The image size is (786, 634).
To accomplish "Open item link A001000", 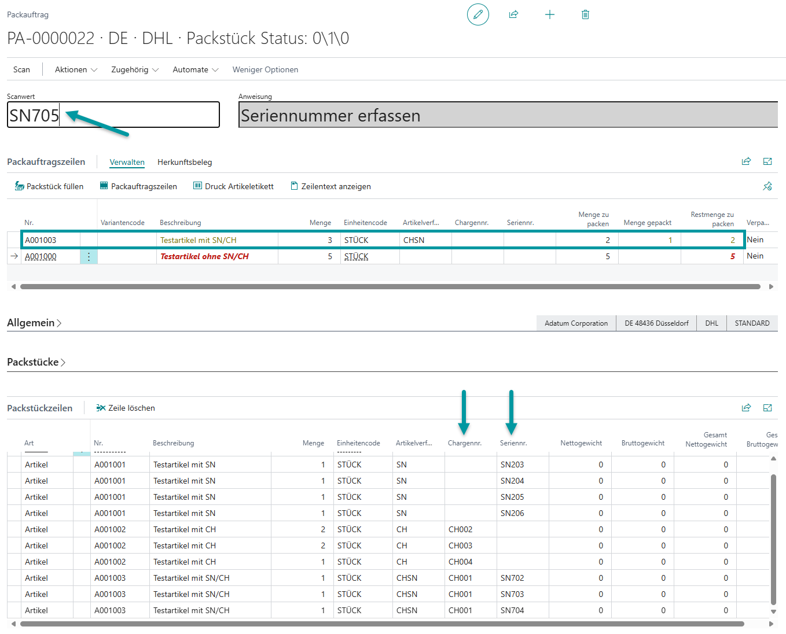I will click(41, 257).
